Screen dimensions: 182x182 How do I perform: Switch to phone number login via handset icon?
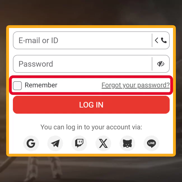[164, 40]
